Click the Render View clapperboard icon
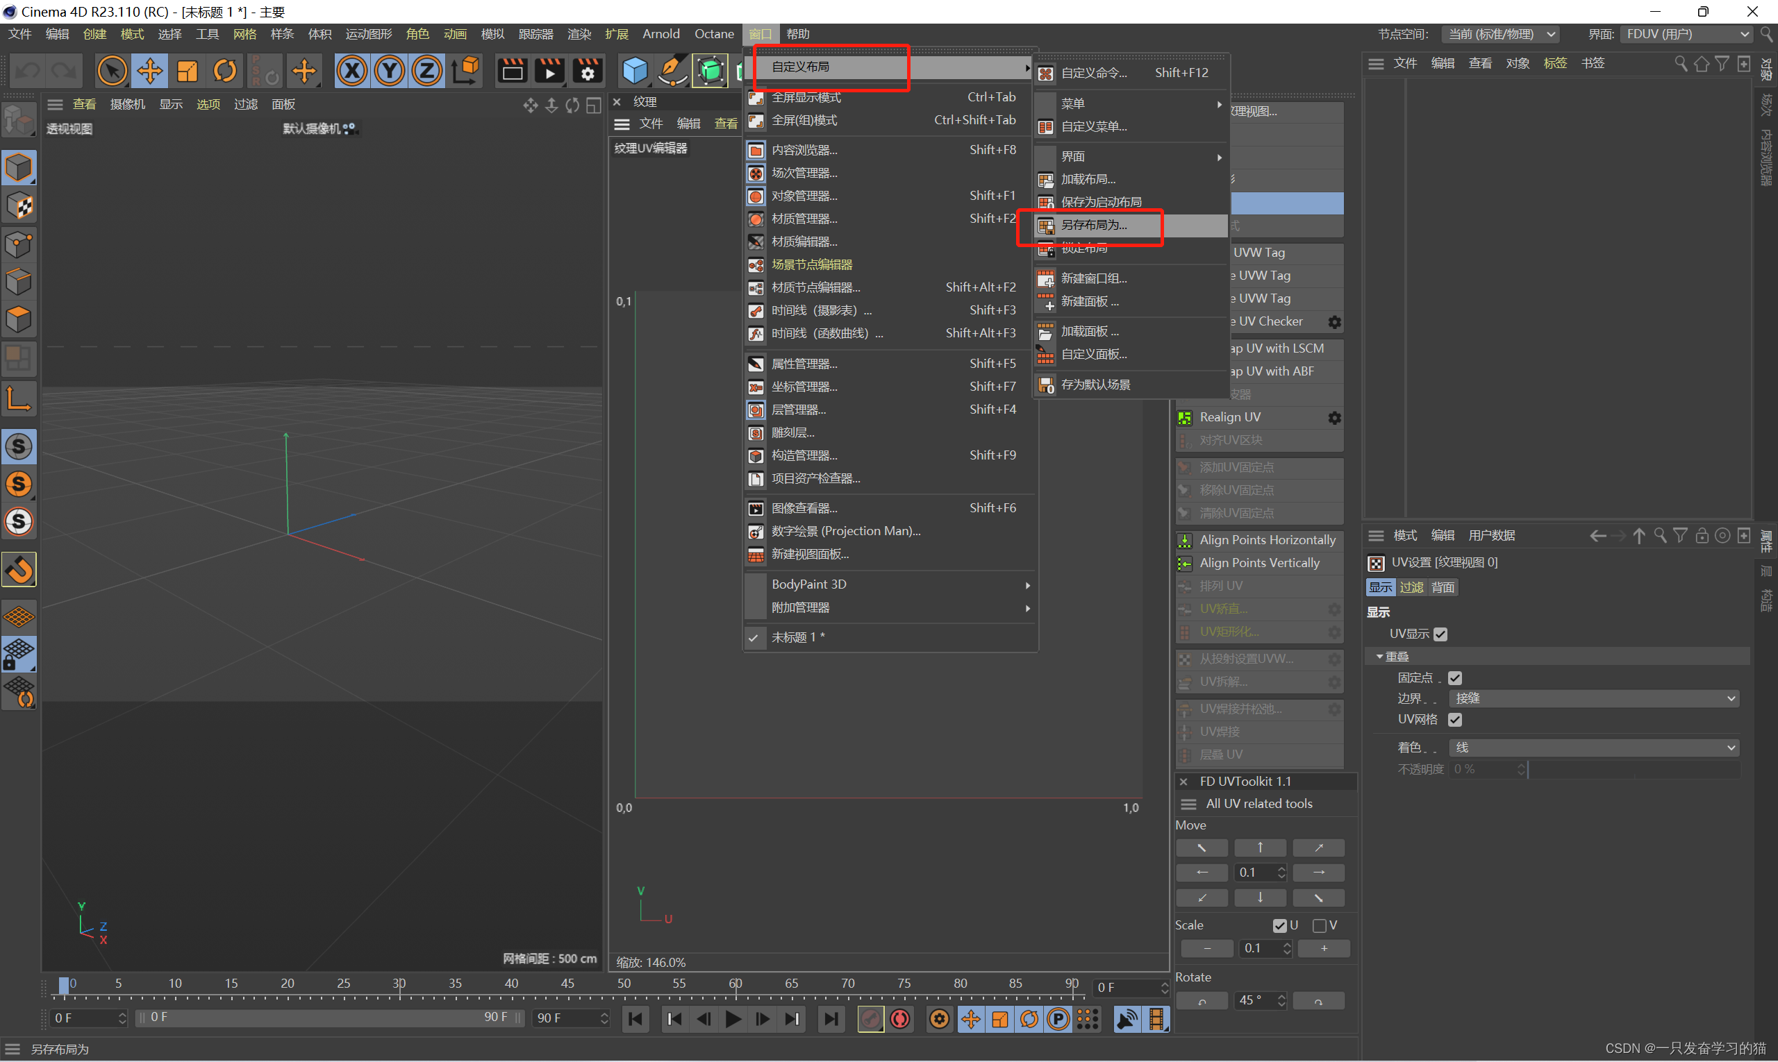The height and width of the screenshot is (1062, 1778). coord(512,71)
